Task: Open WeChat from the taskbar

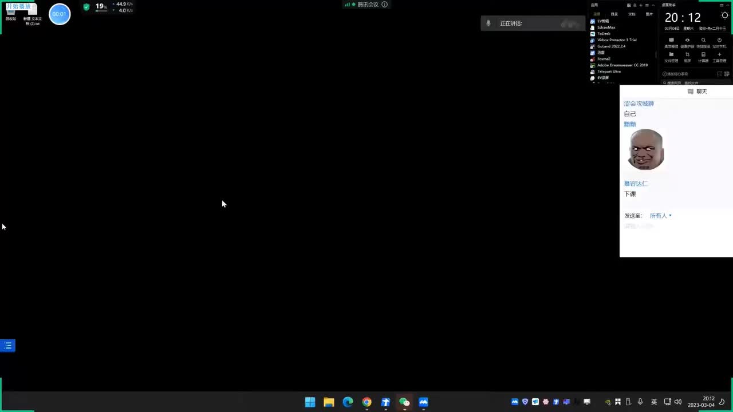Action: [x=404, y=402]
